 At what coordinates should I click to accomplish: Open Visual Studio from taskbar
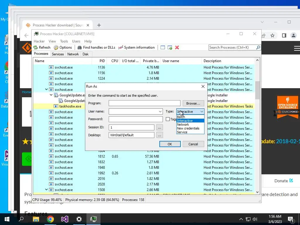[x=65, y=219]
